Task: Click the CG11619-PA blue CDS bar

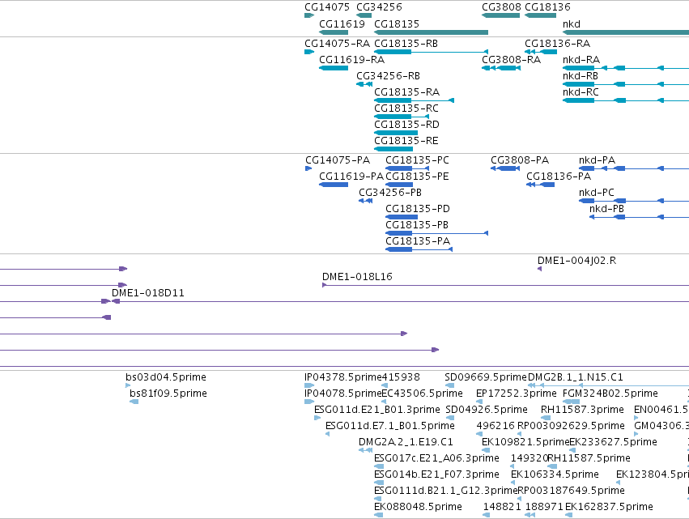Action: [334, 185]
